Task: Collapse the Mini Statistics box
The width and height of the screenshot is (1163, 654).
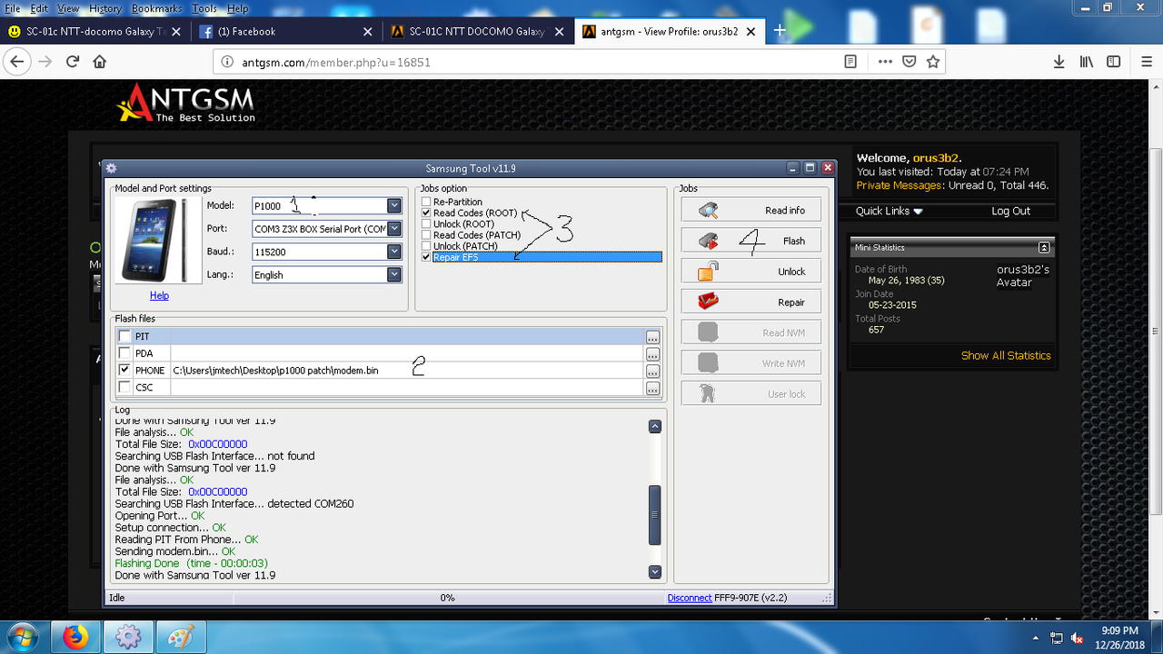Action: 1044,247
